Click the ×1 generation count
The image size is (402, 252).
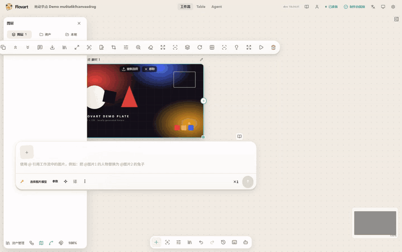tap(236, 182)
